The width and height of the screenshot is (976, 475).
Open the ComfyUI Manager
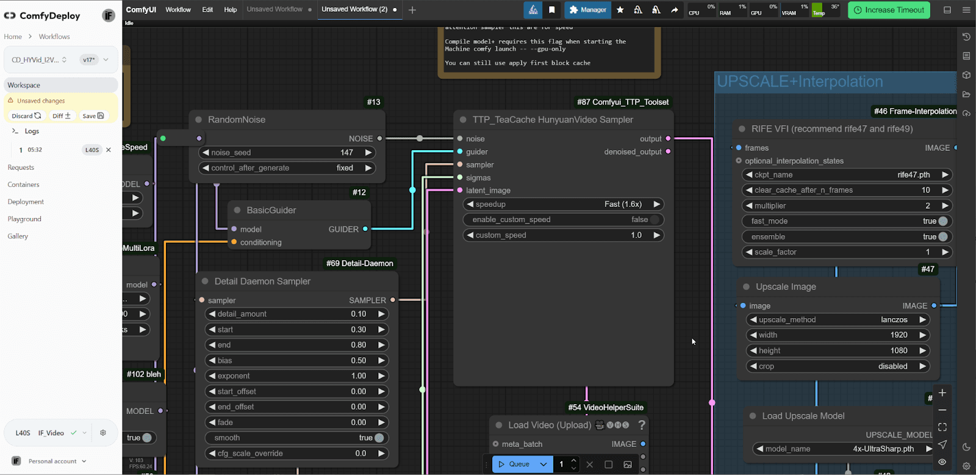click(x=587, y=10)
